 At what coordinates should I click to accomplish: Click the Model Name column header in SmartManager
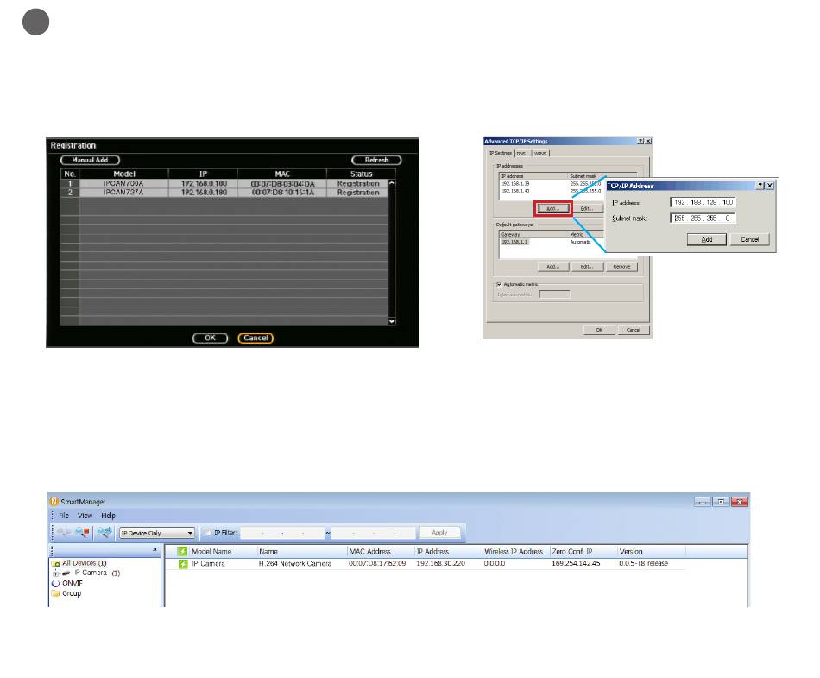coord(211,551)
